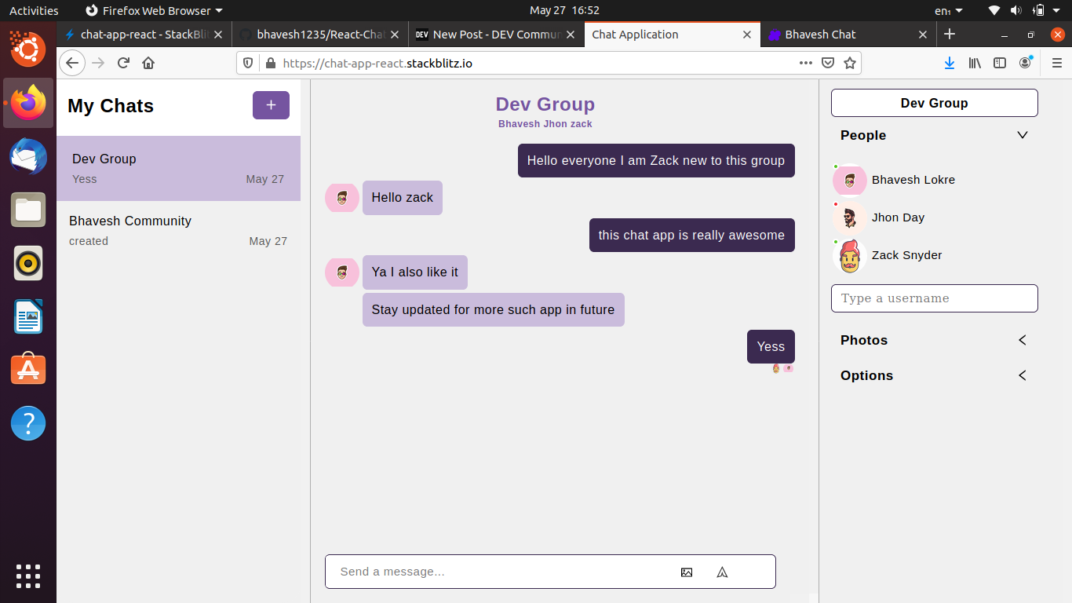The image size is (1072, 603).
Task: Click the 'Yess' message bubble
Action: [x=771, y=346]
